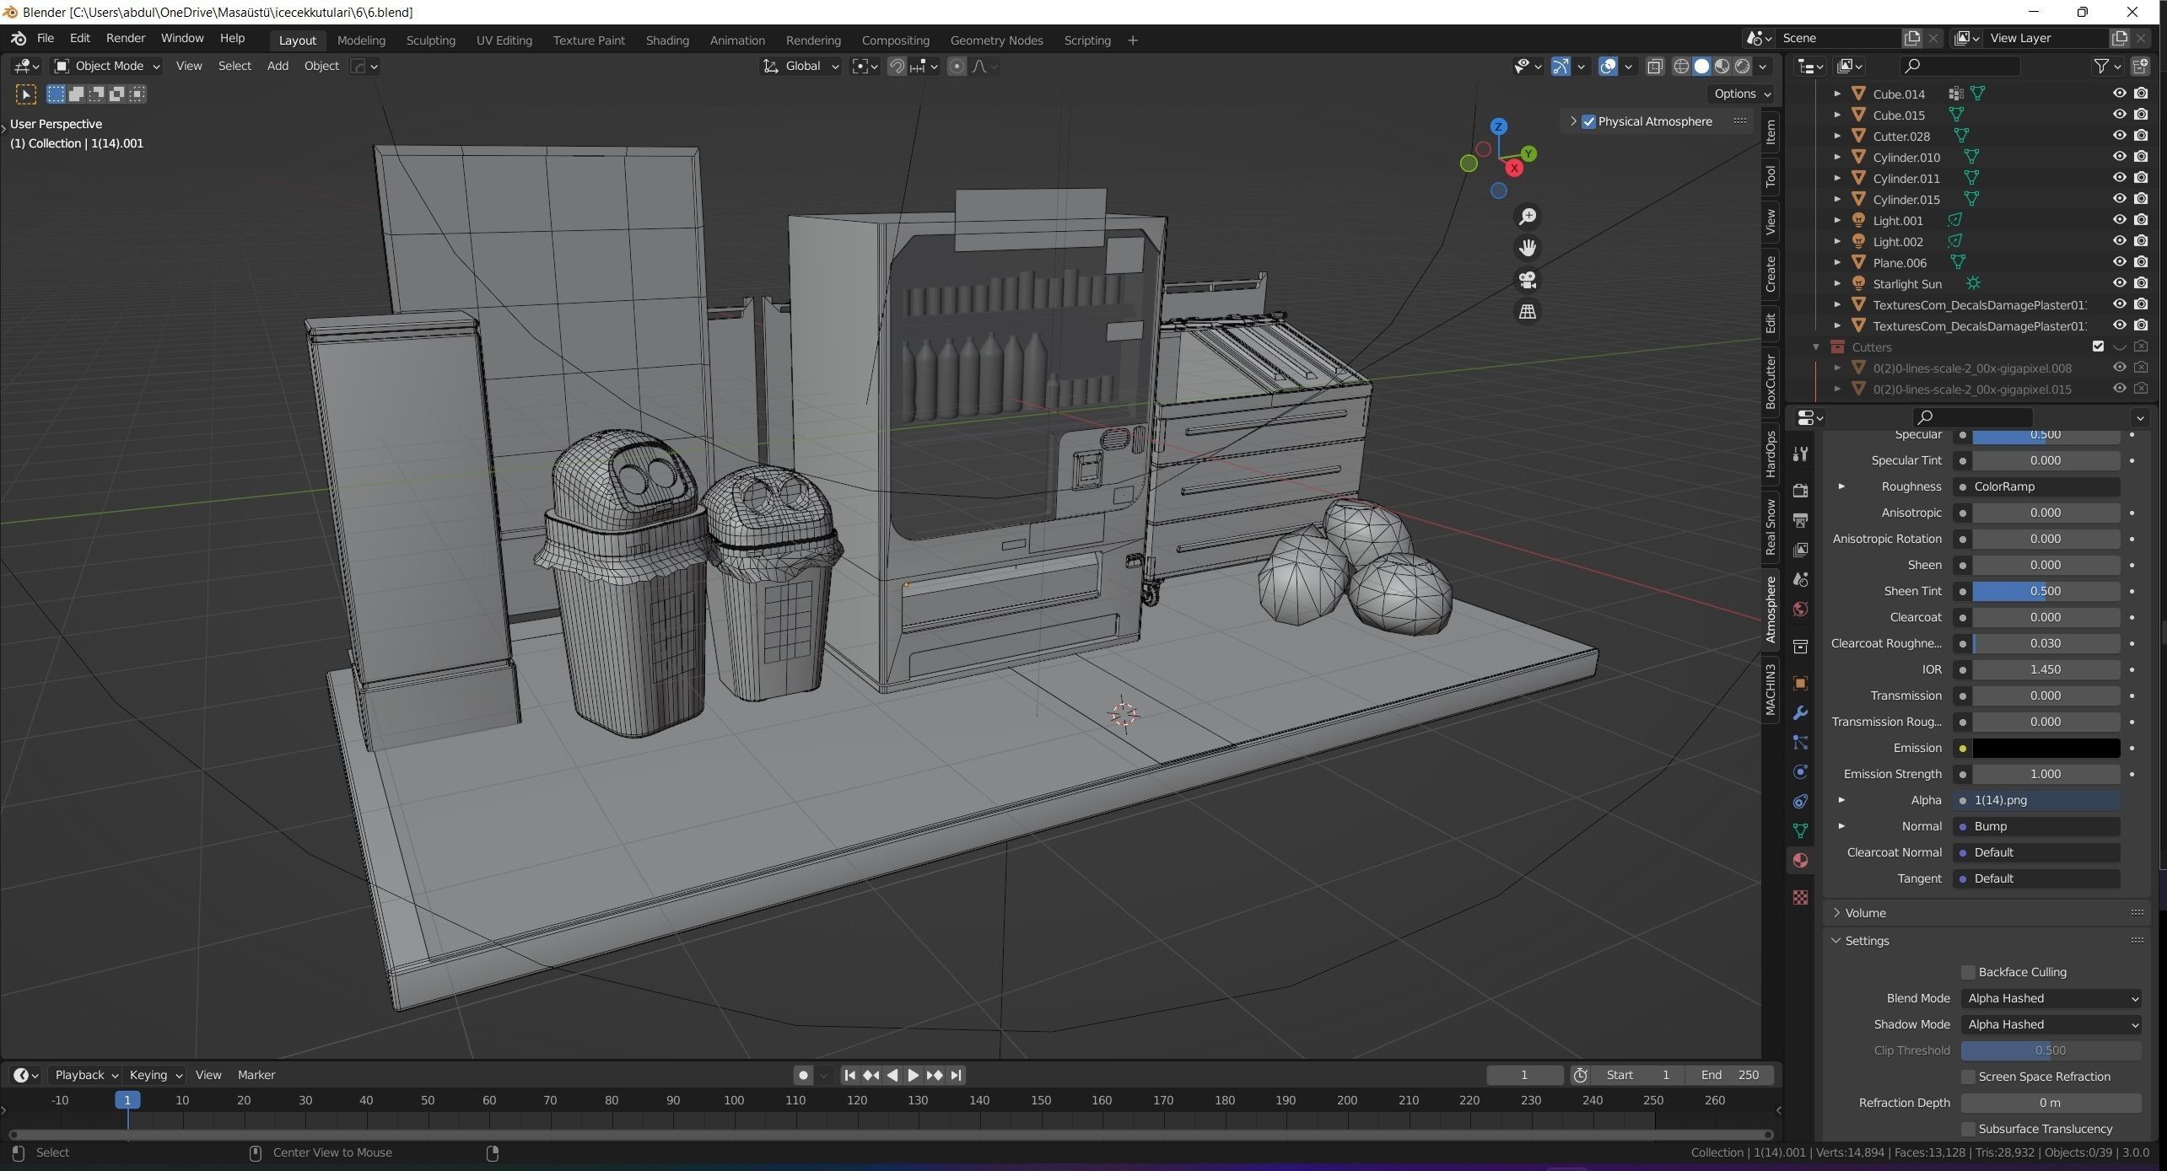The image size is (2167, 1171).
Task: Click the properties search field
Action: click(1972, 417)
